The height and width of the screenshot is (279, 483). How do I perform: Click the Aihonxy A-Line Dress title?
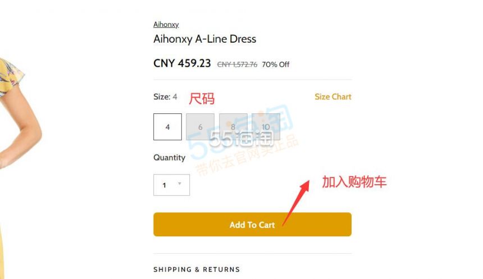coord(204,39)
